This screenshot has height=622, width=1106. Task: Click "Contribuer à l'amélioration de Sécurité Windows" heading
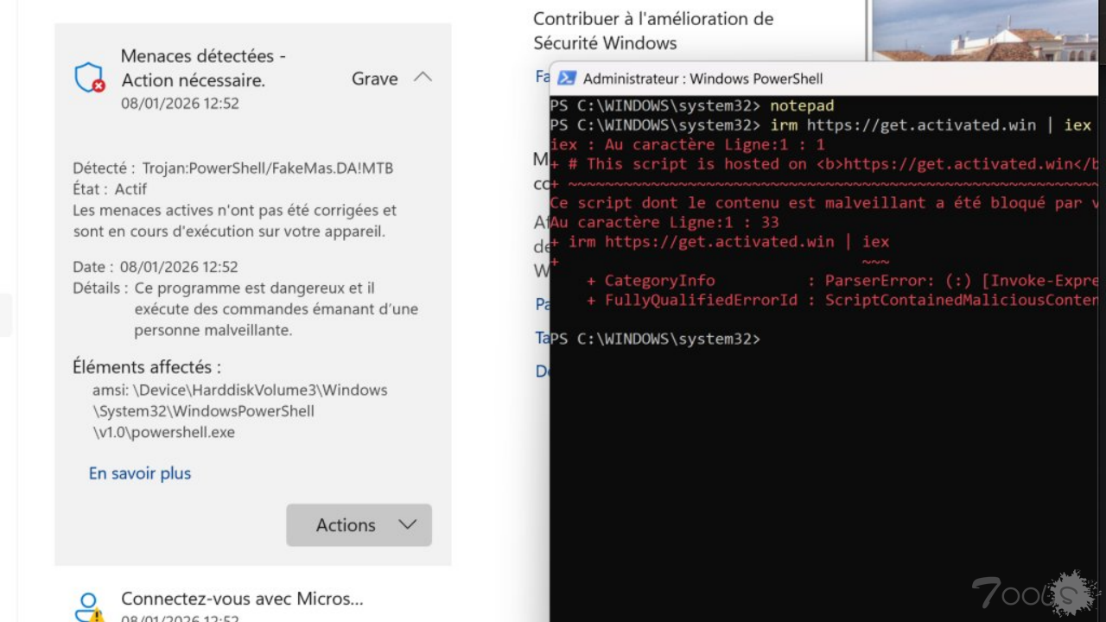tap(652, 30)
